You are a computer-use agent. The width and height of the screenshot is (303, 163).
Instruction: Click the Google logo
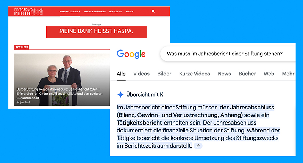pos(131,54)
